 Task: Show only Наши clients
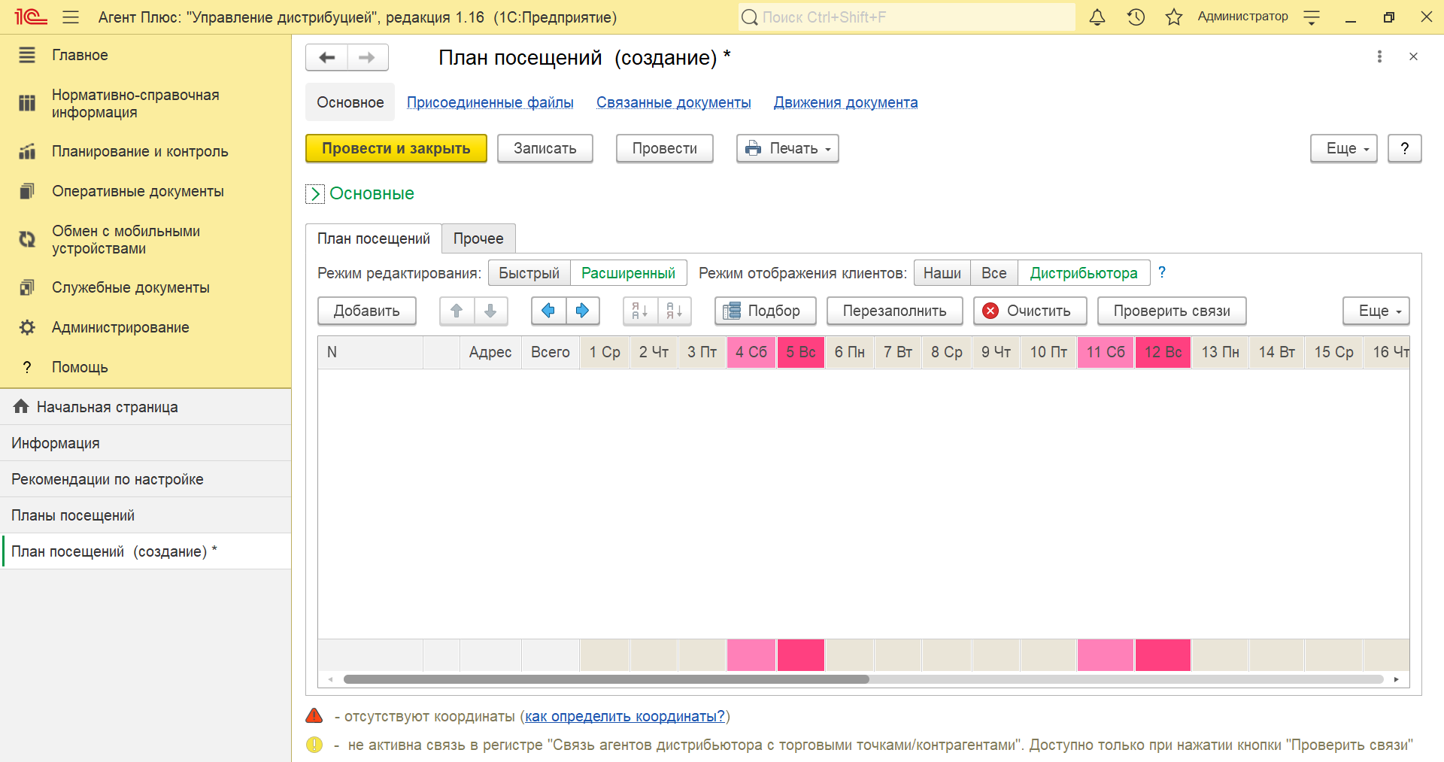(x=942, y=273)
